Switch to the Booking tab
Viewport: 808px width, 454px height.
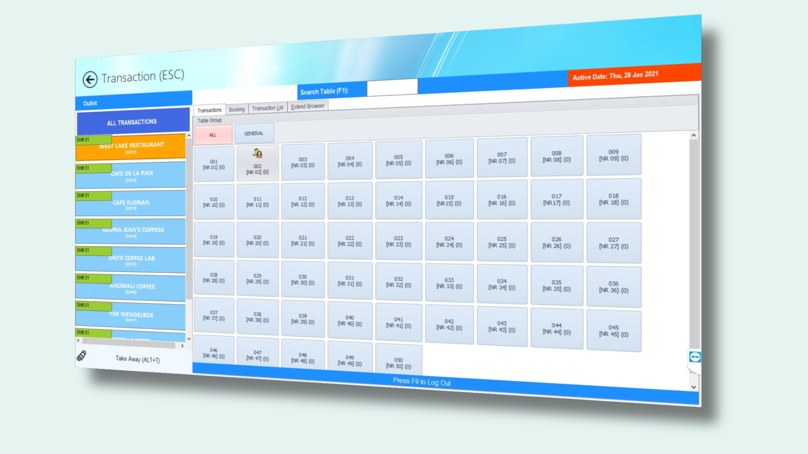click(237, 109)
